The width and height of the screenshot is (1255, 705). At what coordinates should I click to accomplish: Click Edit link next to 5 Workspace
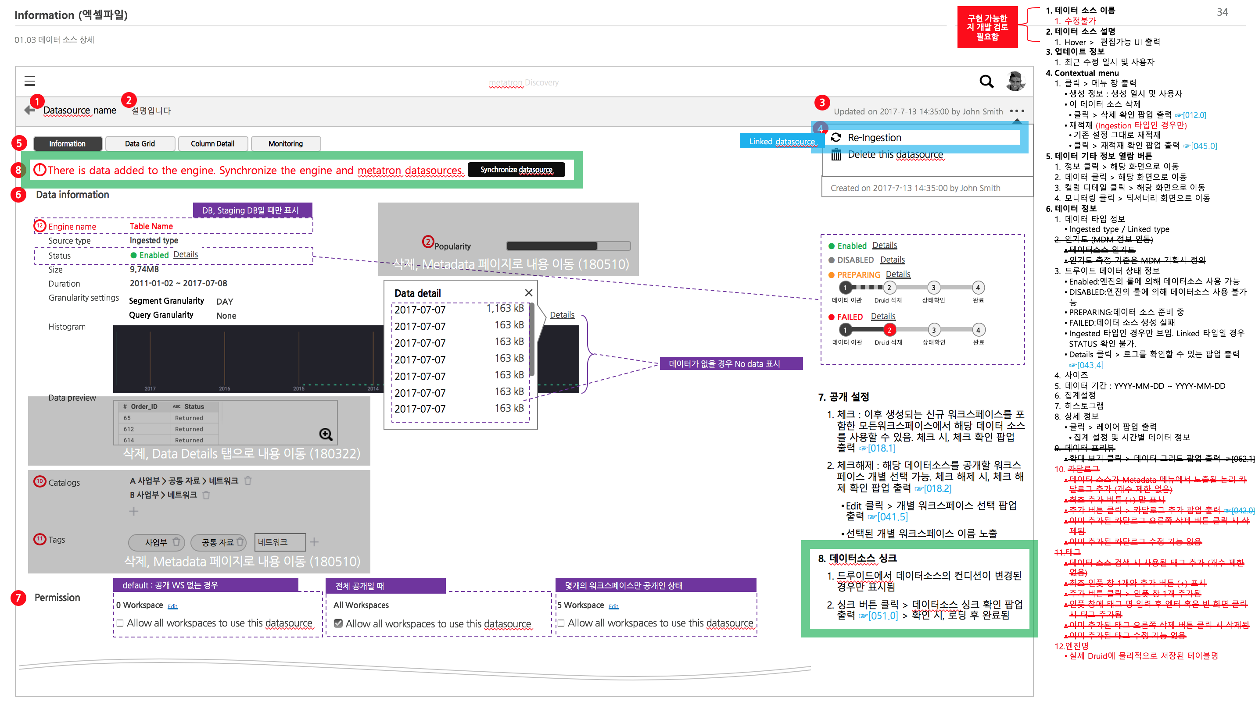613,607
